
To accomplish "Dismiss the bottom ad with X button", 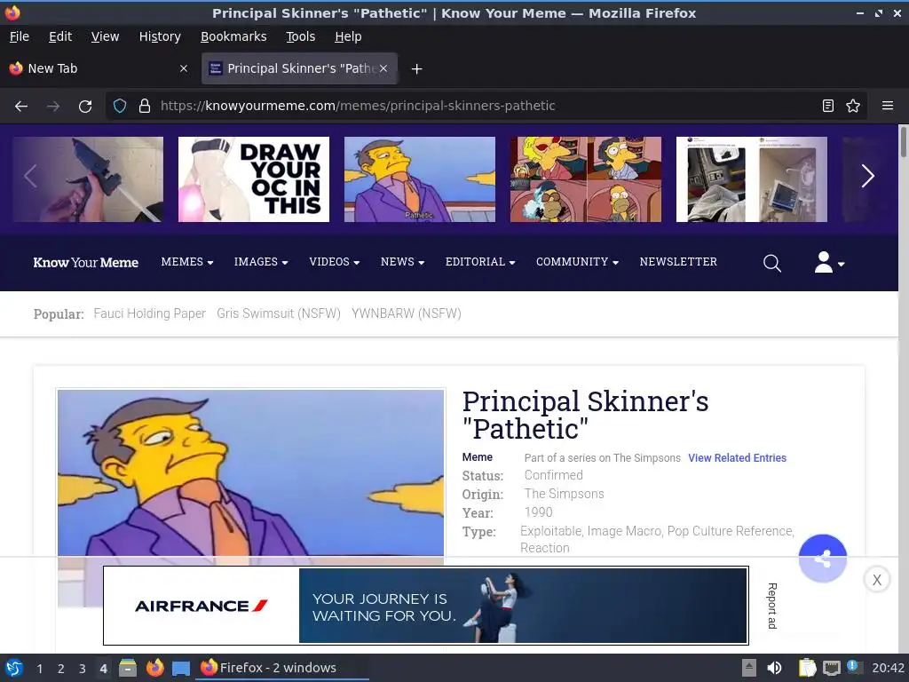I will pyautogui.click(x=876, y=579).
